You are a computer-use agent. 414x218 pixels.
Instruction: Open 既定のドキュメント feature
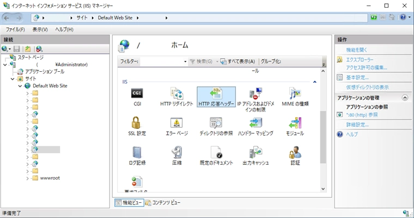pyautogui.click(x=216, y=156)
